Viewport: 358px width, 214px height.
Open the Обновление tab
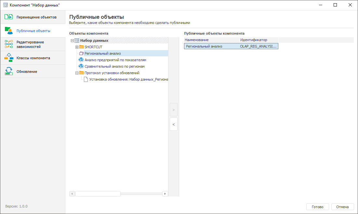(x=27, y=72)
